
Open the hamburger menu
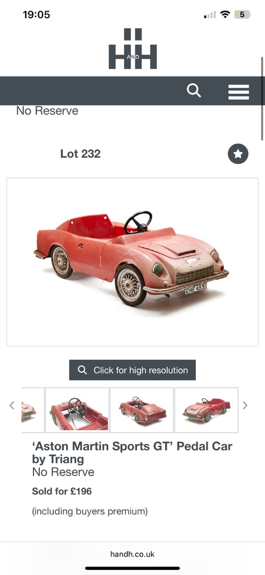tap(239, 92)
